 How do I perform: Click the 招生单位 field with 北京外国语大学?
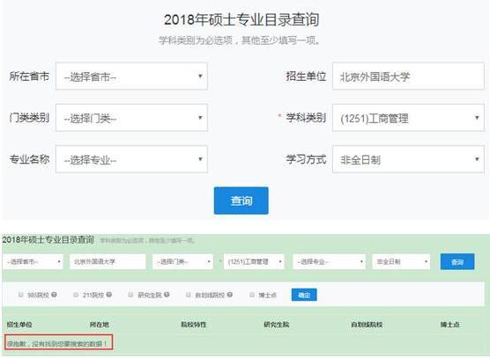pos(408,77)
